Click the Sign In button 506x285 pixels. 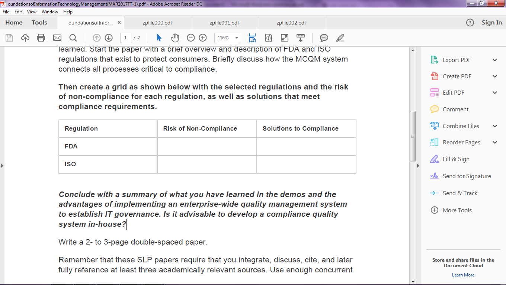click(491, 23)
